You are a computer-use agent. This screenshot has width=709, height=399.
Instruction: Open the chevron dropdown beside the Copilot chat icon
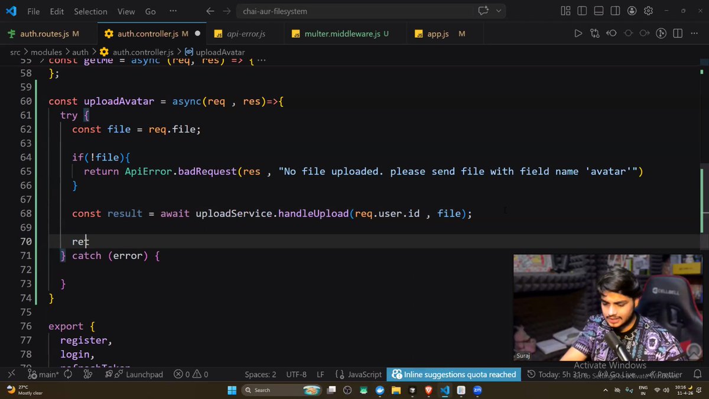tap(499, 11)
